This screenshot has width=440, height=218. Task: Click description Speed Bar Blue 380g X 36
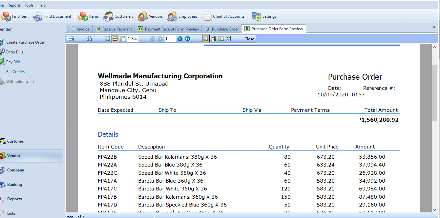coord(170,165)
